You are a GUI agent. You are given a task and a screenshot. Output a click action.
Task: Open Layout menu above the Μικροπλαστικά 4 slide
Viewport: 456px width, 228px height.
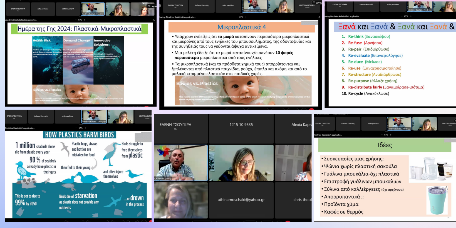tap(317, 3)
